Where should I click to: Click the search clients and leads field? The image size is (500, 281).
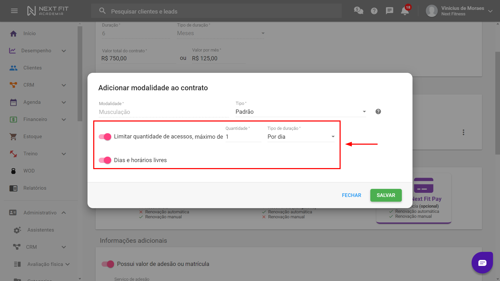[x=216, y=11]
